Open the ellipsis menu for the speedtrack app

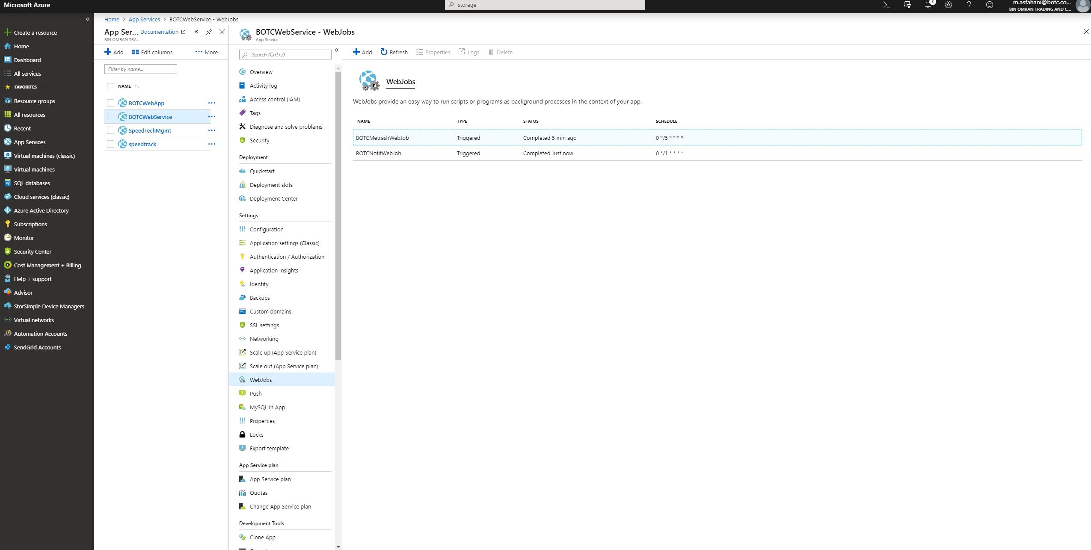211,144
